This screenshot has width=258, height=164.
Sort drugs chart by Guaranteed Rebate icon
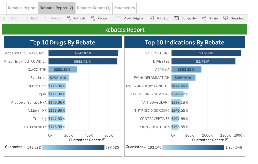click(x=104, y=140)
